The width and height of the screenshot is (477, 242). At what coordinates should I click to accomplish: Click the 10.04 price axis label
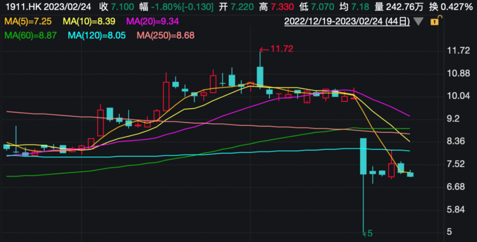pos(458,96)
